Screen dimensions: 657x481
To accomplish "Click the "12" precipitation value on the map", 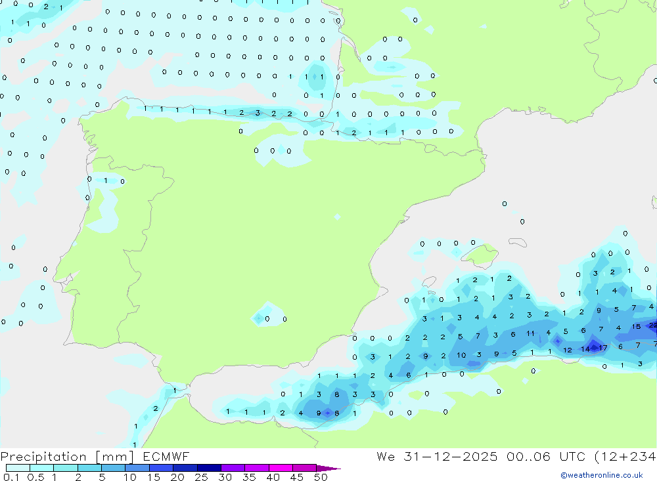I will pyautogui.click(x=568, y=350).
